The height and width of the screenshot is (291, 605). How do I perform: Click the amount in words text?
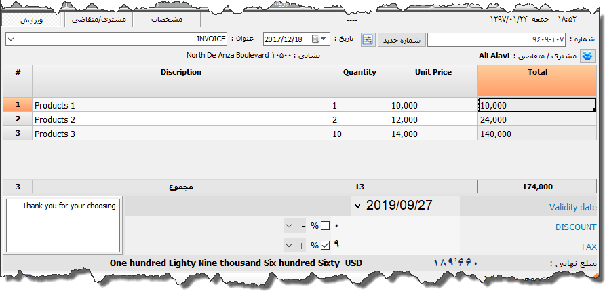(x=236, y=263)
